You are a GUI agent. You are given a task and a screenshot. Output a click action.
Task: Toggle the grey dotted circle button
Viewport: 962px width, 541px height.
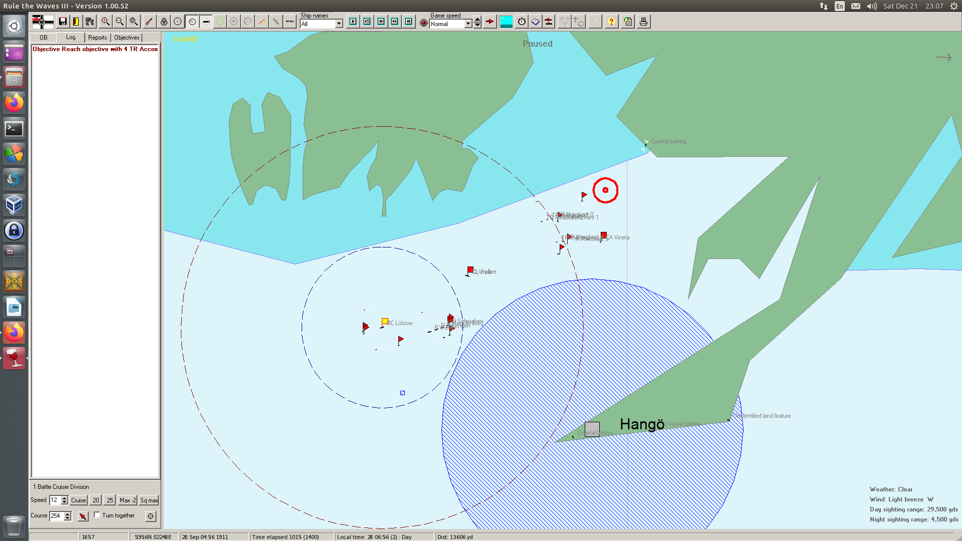click(248, 22)
